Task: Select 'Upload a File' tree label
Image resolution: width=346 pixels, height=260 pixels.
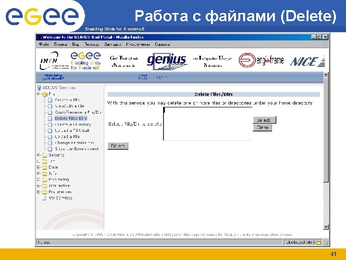Action: [67, 137]
